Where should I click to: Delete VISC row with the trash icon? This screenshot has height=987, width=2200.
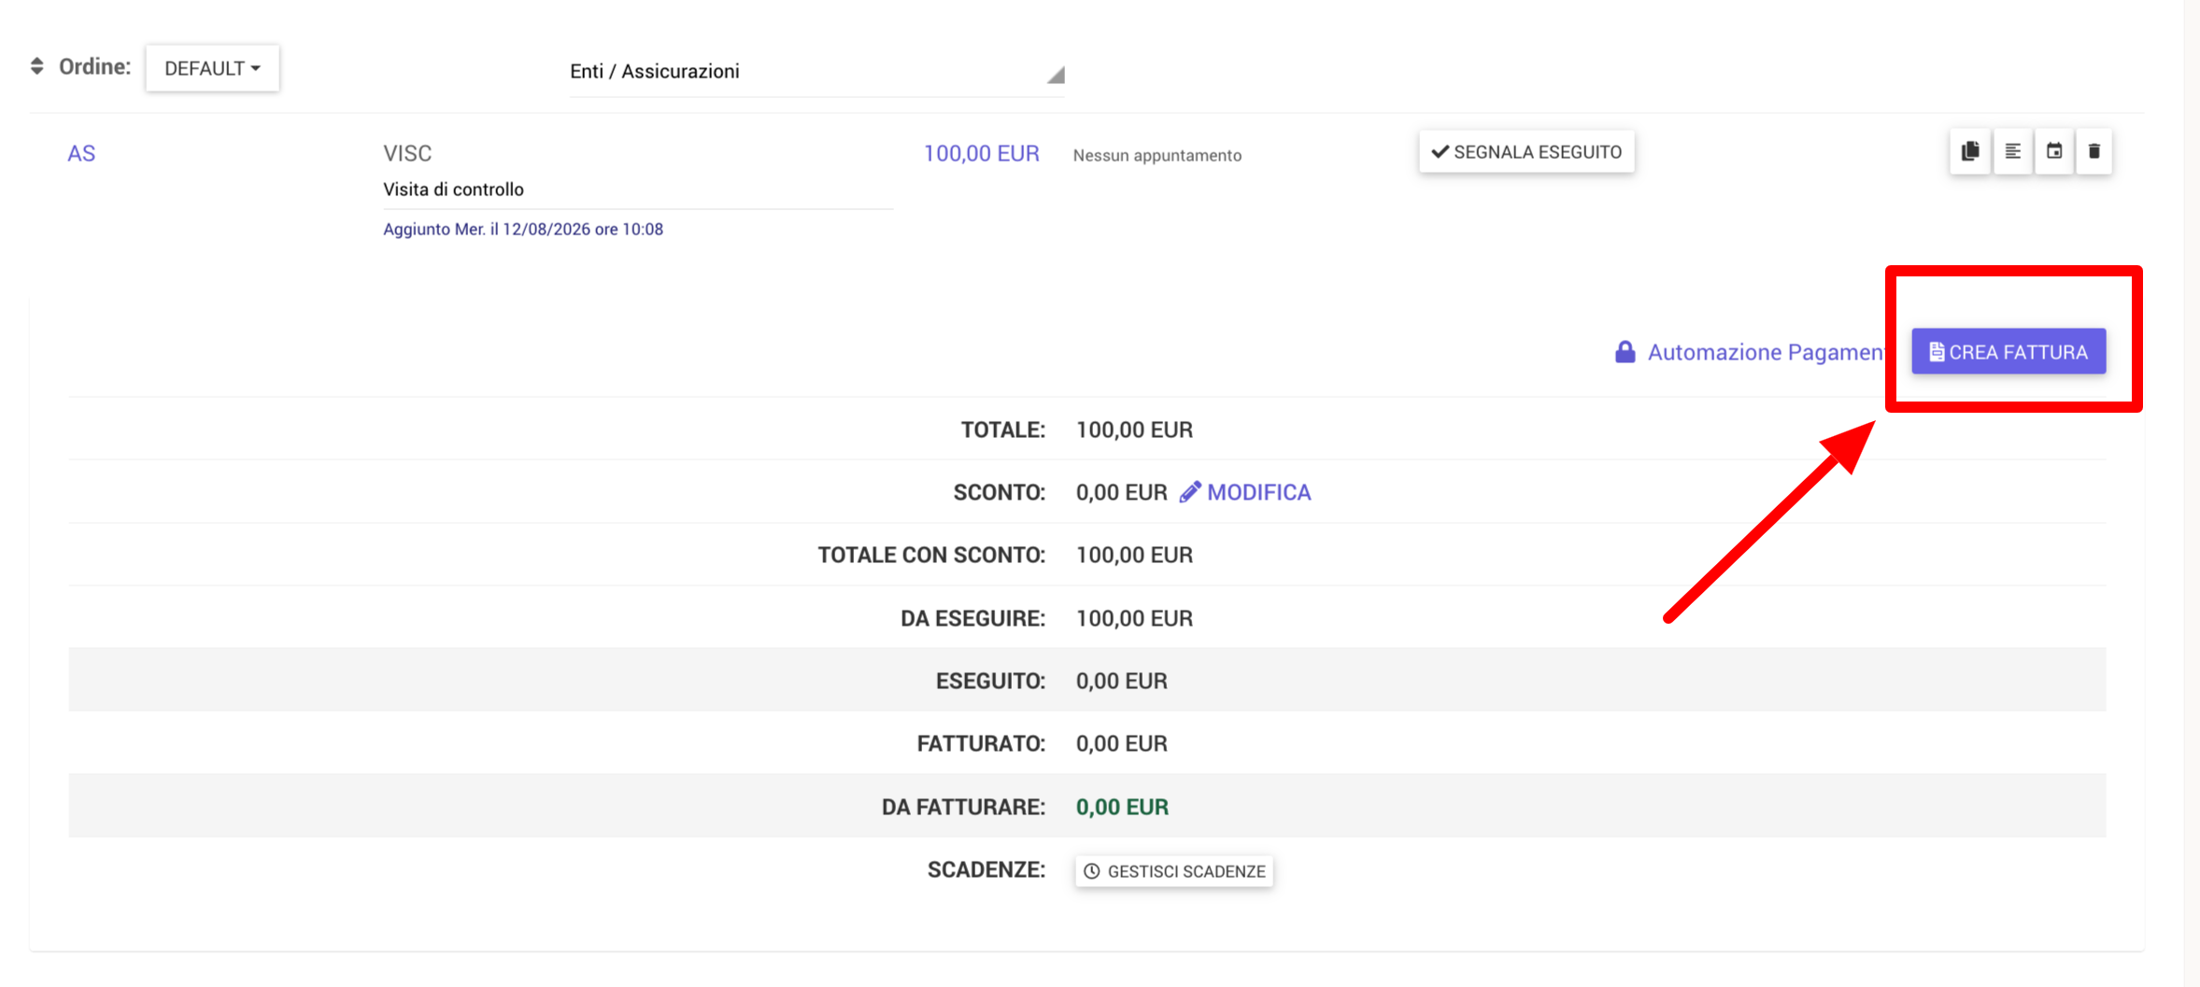(x=2094, y=151)
